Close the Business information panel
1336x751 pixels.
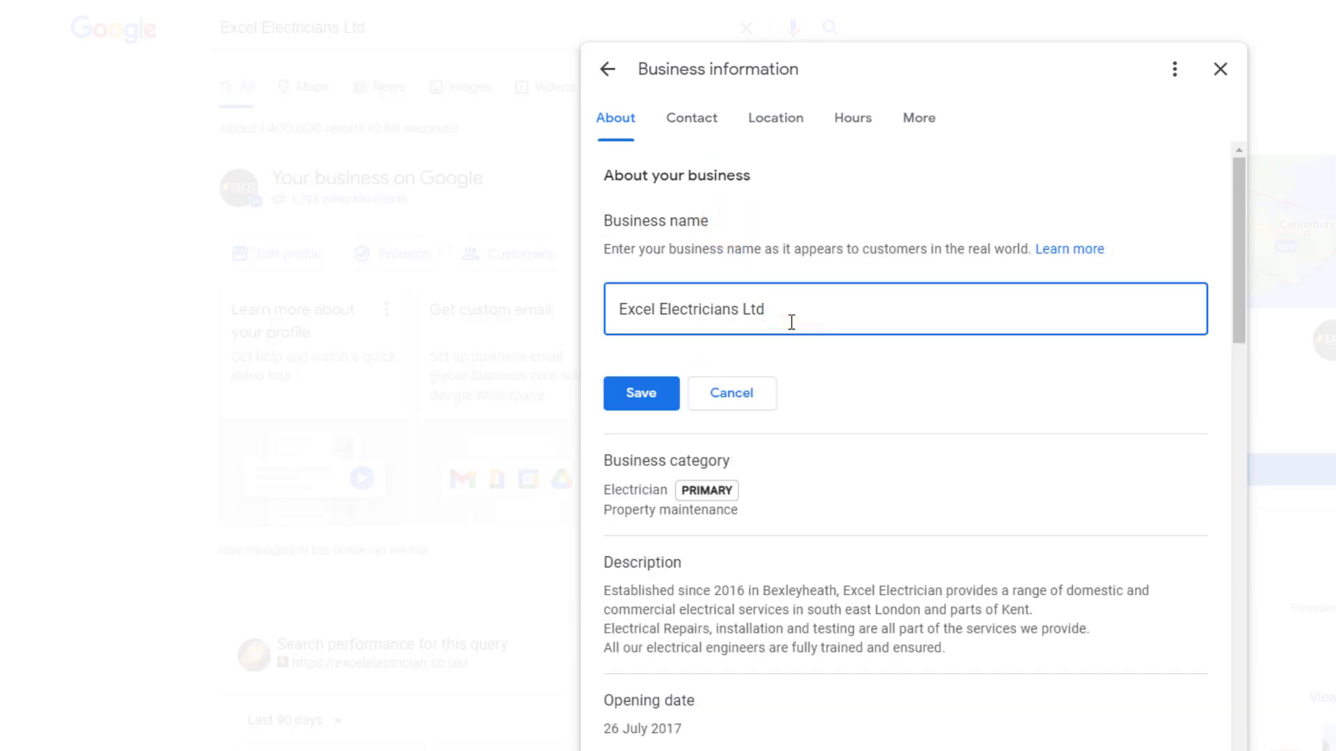[x=1220, y=69]
